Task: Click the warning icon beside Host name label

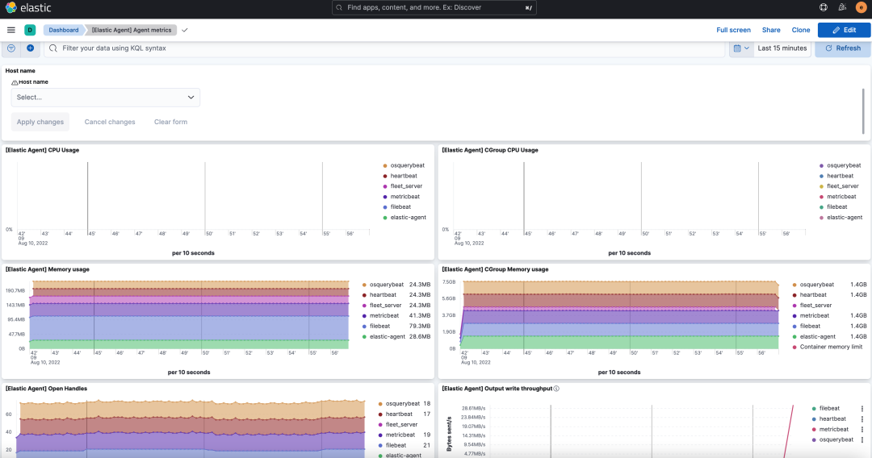Action: 15,82
